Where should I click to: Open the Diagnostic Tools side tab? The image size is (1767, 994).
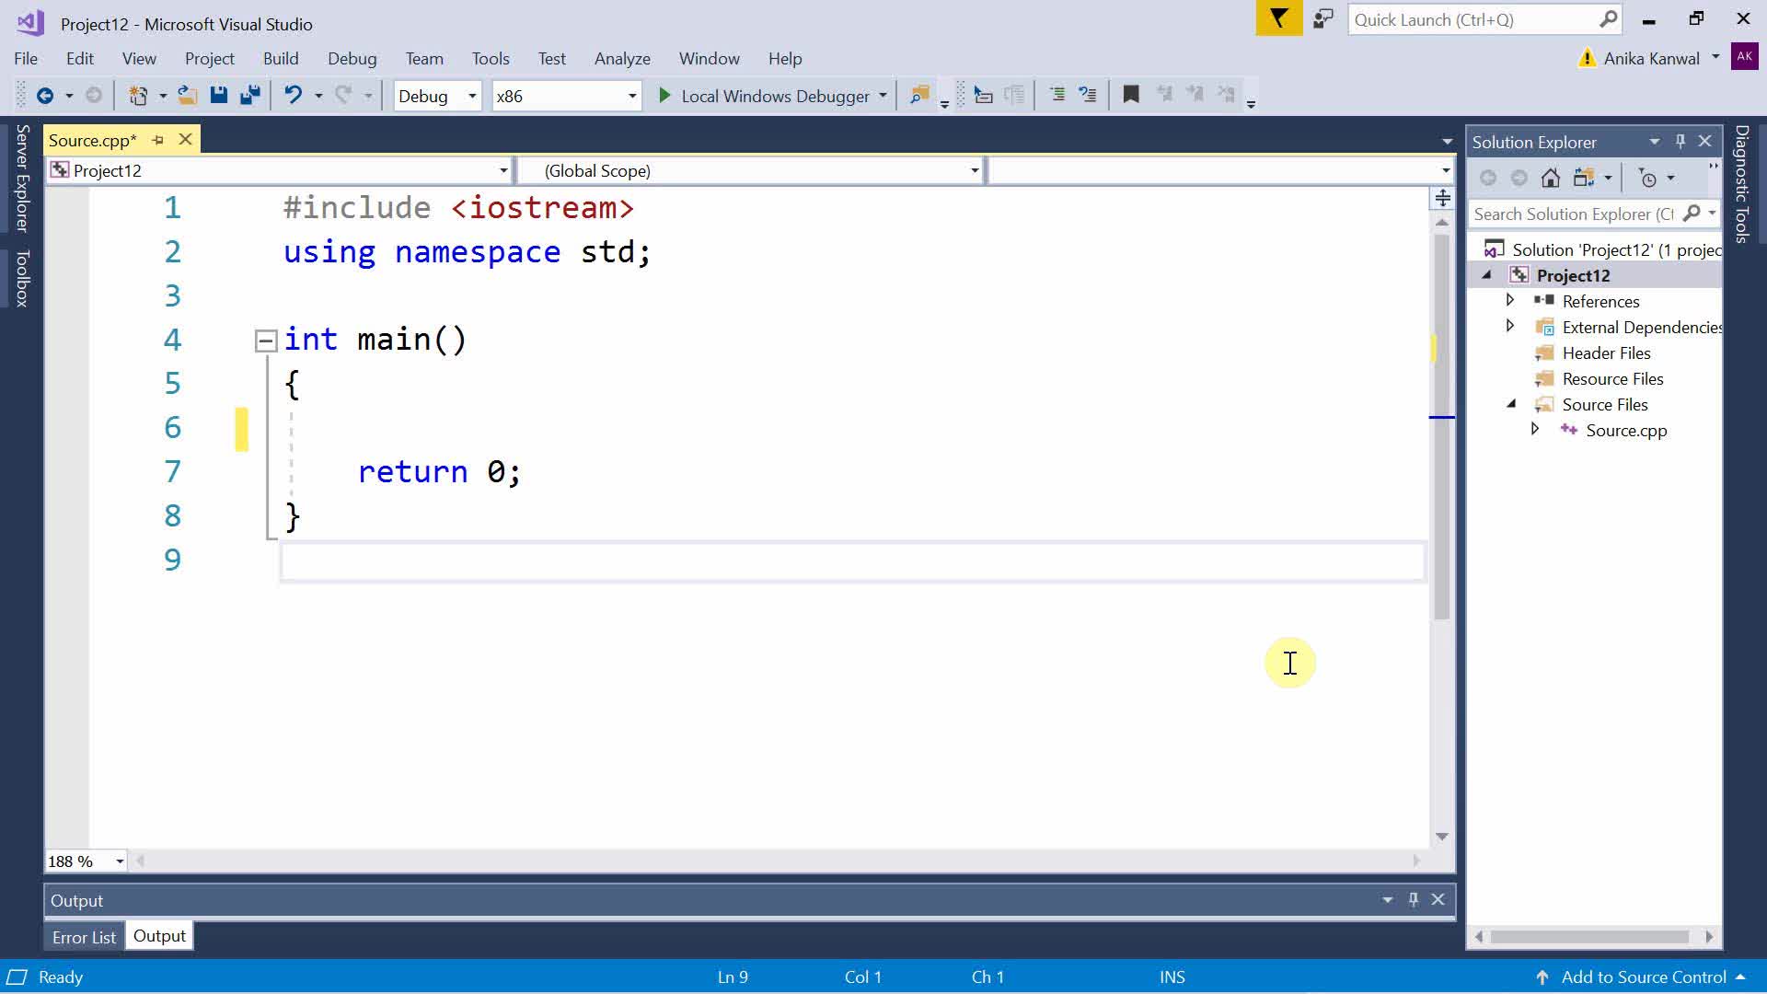[1741, 183]
